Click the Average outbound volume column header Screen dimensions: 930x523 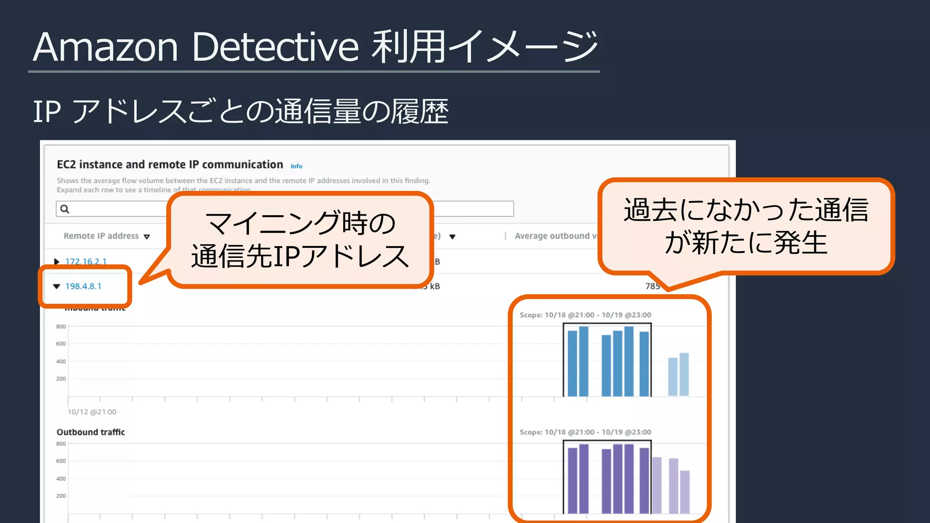(x=556, y=236)
